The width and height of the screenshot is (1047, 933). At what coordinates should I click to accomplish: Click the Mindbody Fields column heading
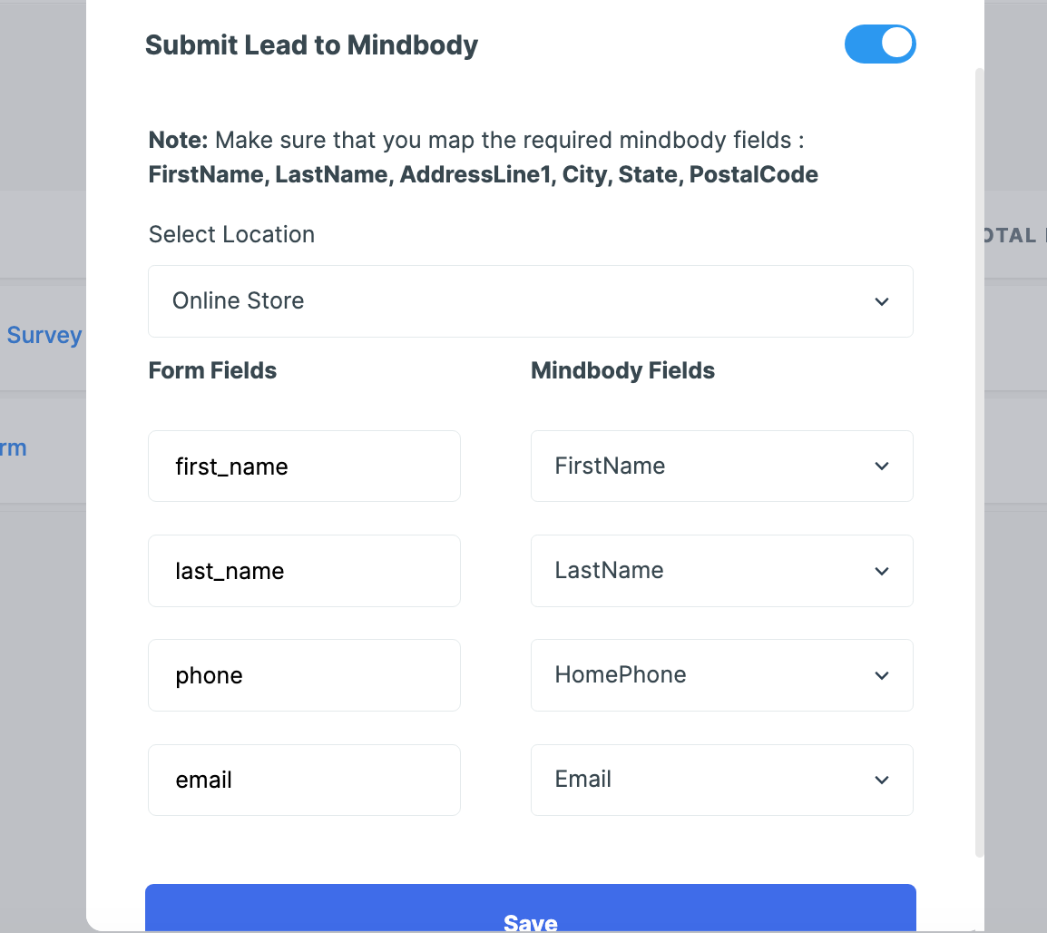[x=622, y=370]
